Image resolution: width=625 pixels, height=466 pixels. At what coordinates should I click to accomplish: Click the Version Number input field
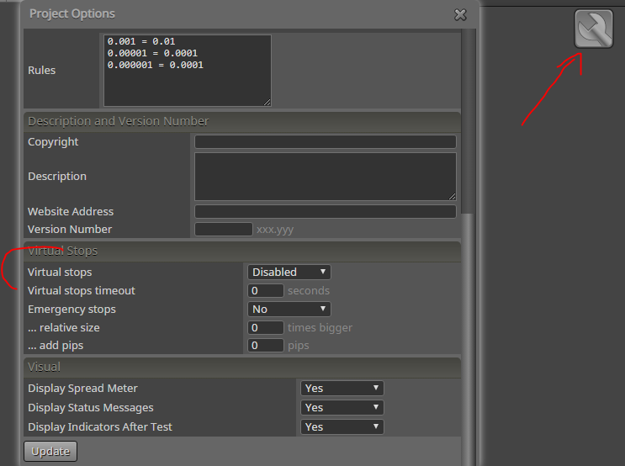click(224, 229)
